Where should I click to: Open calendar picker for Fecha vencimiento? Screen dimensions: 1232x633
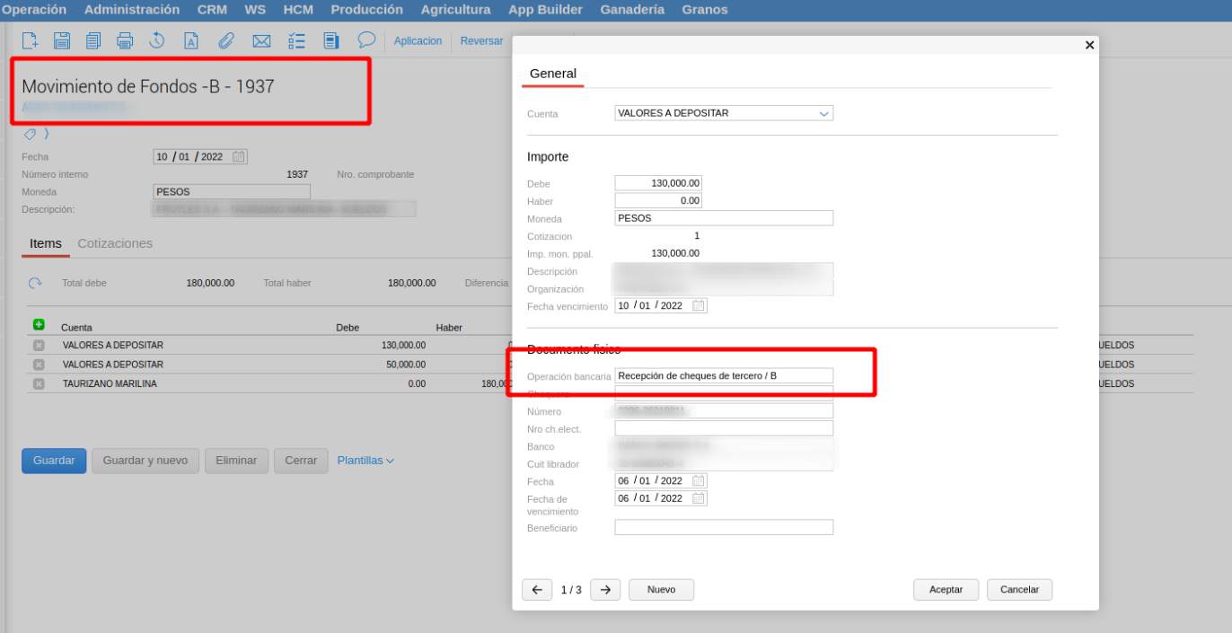[698, 305]
